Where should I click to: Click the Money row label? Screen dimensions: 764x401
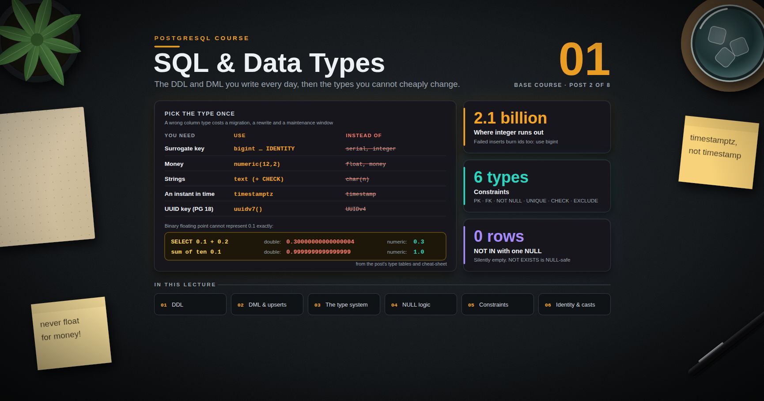(x=174, y=164)
